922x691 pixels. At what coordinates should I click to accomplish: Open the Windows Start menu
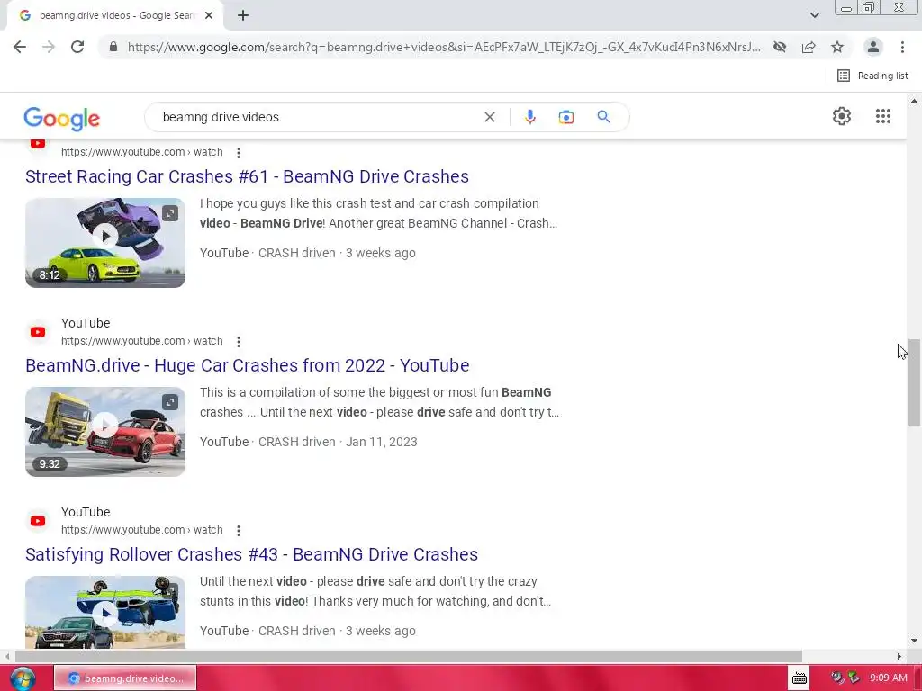22,678
